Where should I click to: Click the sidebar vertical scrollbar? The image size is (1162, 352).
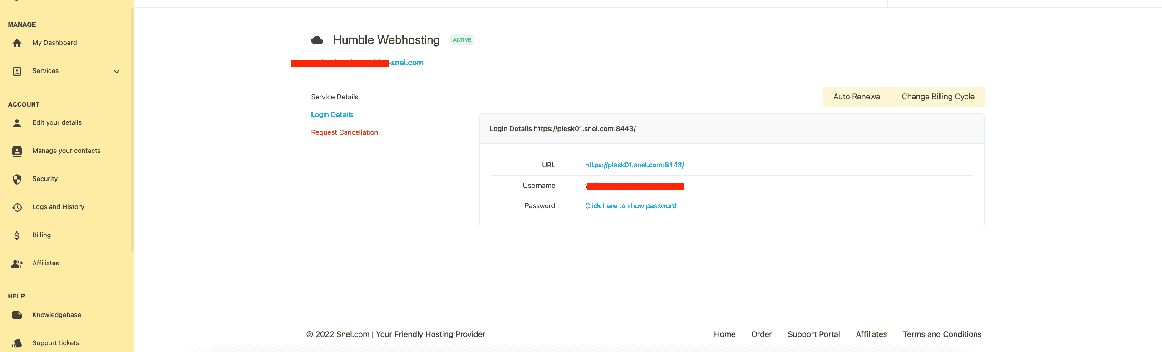(132, 129)
